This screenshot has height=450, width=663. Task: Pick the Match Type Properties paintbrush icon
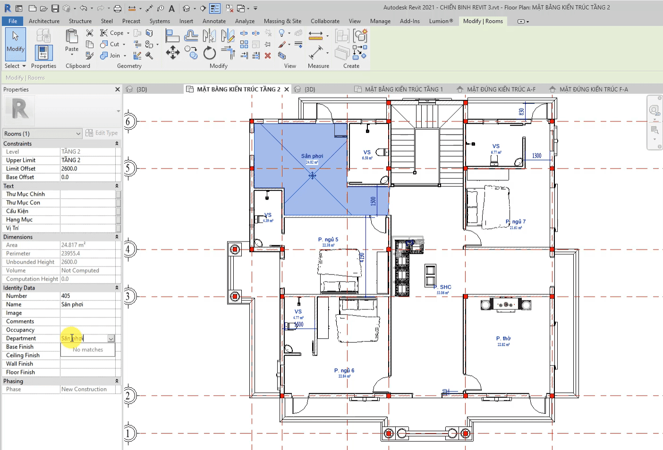(x=89, y=56)
